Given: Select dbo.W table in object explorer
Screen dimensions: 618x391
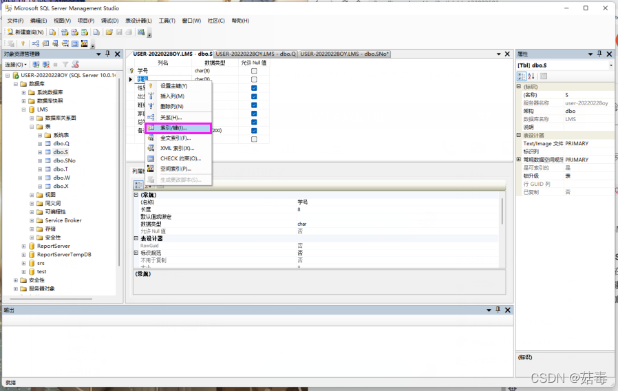Looking at the screenshot, I should [62, 178].
